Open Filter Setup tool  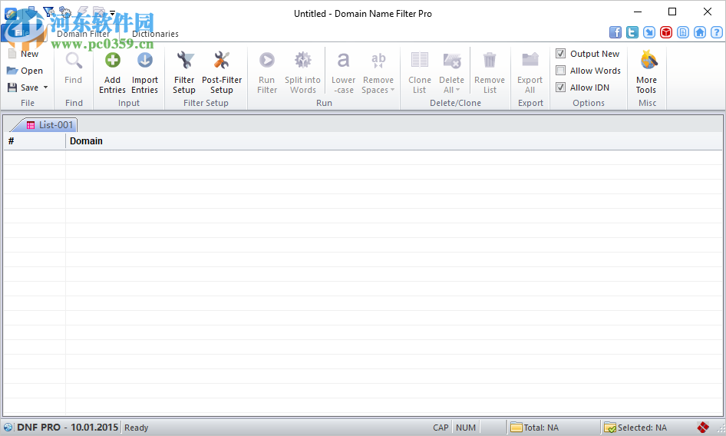(x=184, y=73)
